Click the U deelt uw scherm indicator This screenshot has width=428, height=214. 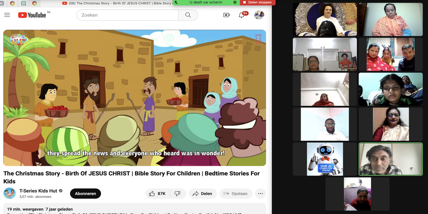pos(206,2)
